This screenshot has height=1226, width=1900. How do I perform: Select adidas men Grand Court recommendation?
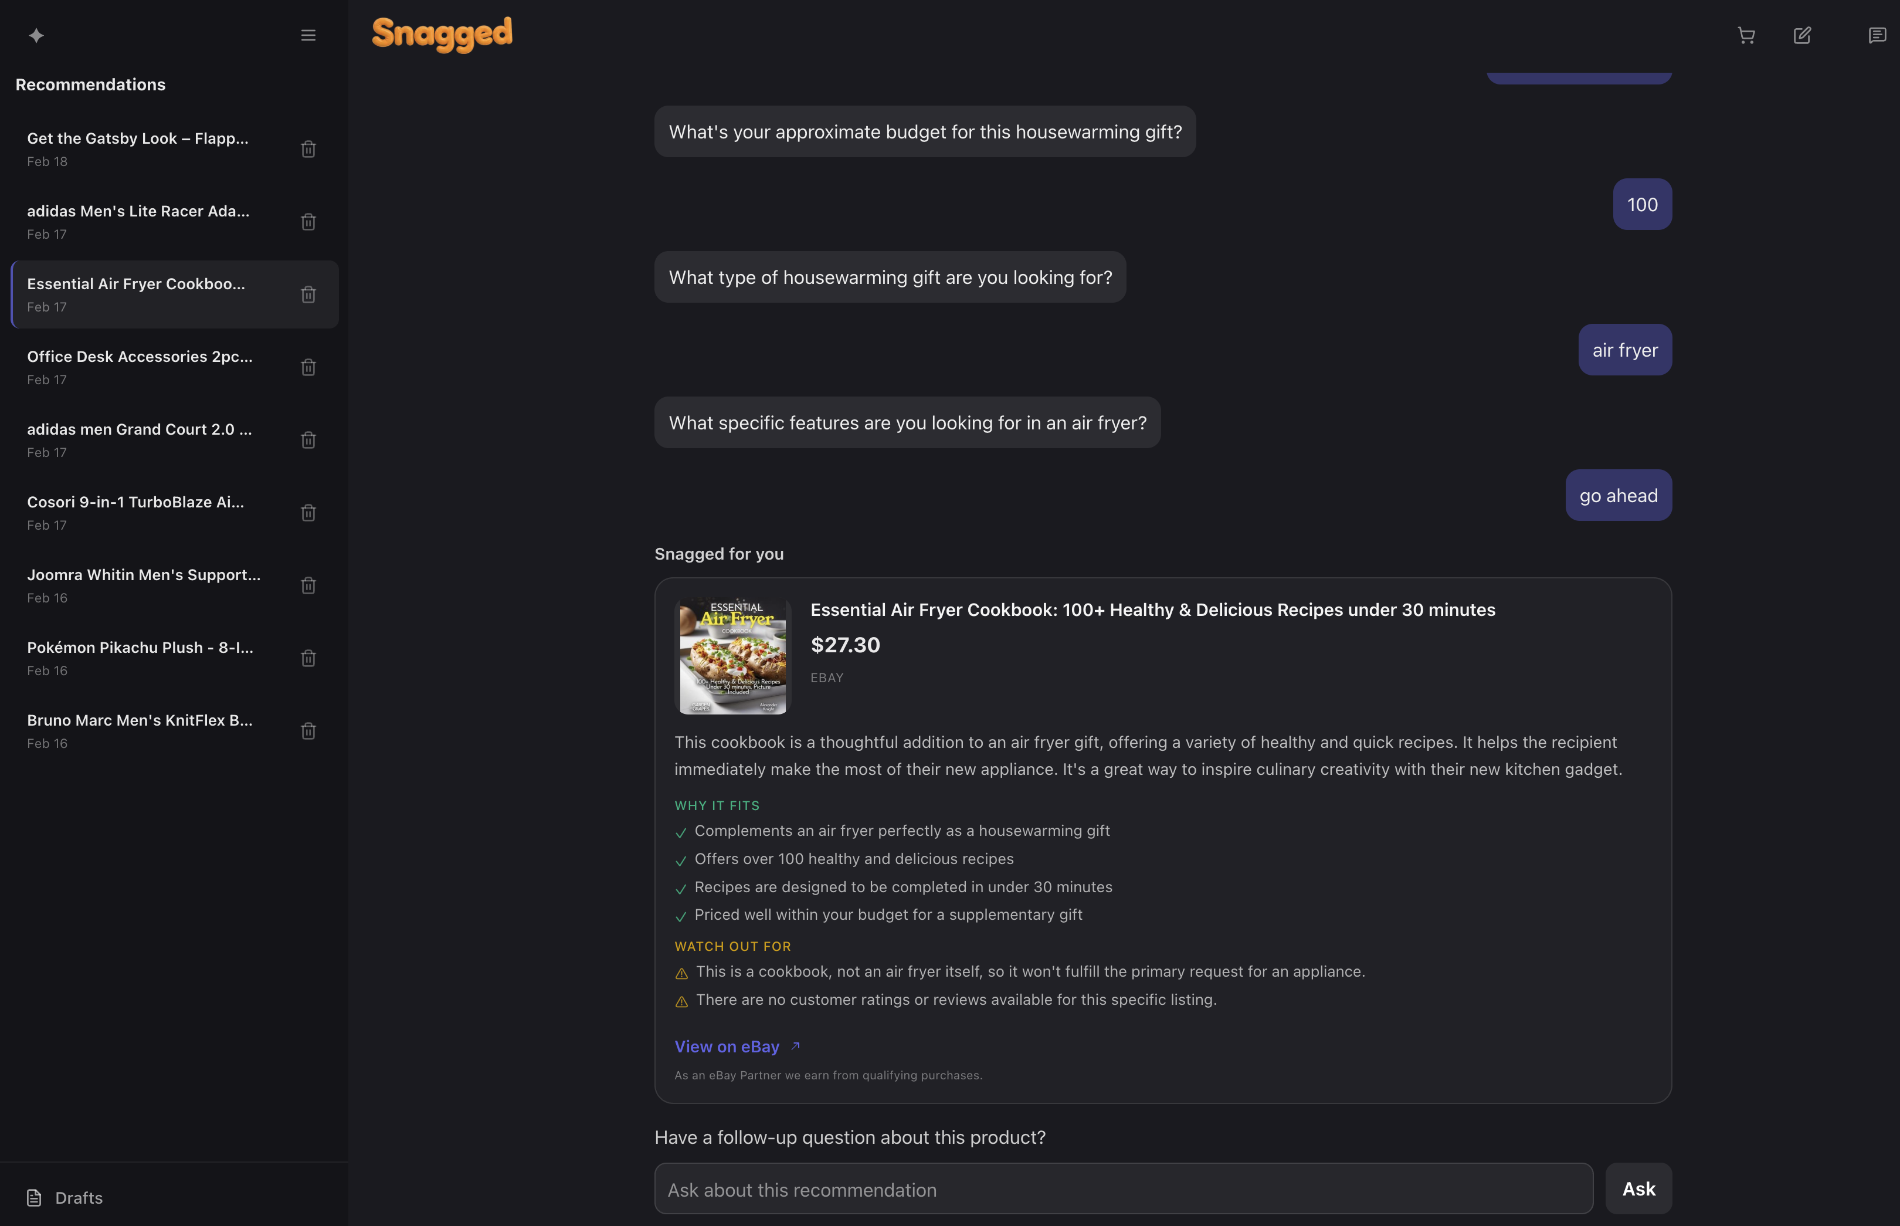coord(140,439)
